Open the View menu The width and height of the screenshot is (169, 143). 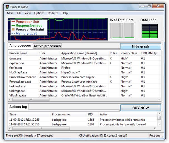[x=28, y=13]
